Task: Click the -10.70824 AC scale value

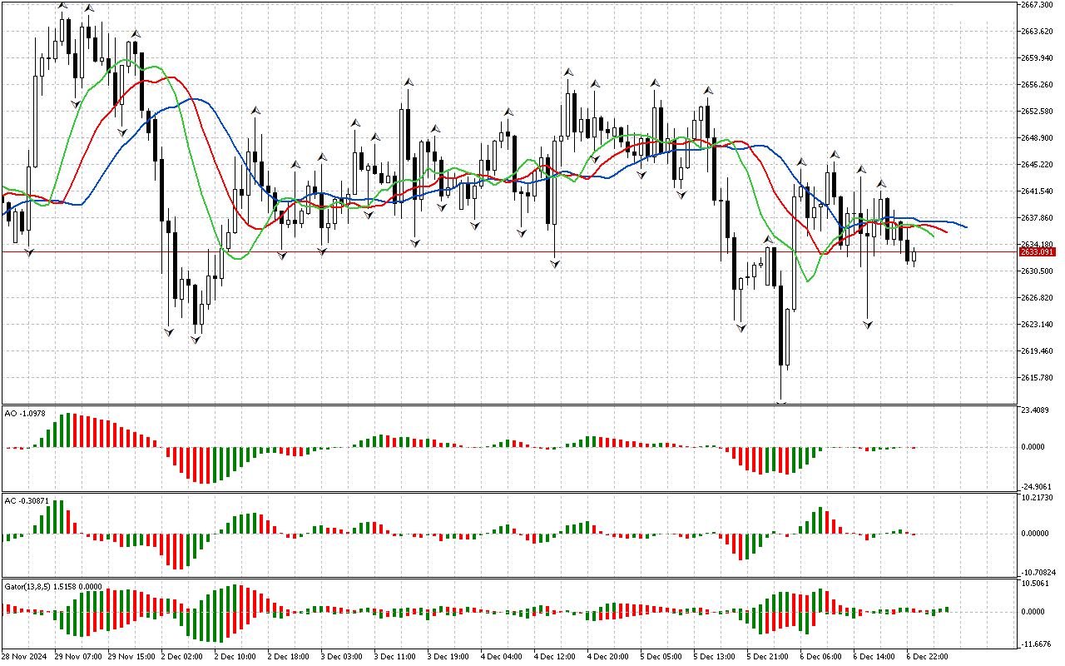Action: coord(1038,573)
